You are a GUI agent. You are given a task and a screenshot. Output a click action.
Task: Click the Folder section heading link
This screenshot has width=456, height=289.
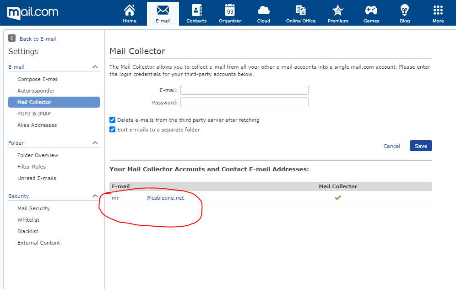pyautogui.click(x=16, y=142)
